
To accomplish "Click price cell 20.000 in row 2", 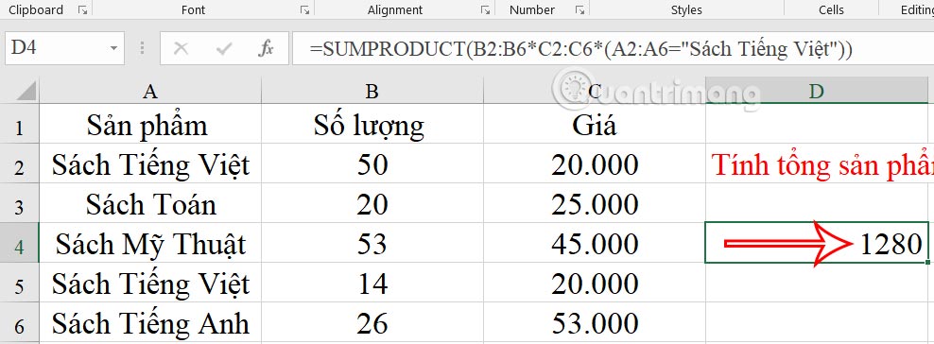I will click(595, 164).
